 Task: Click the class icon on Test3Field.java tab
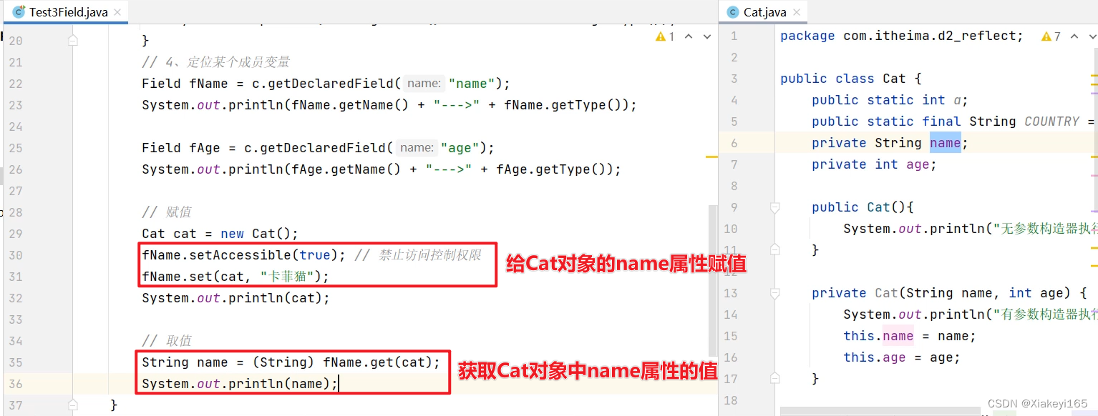(19, 12)
